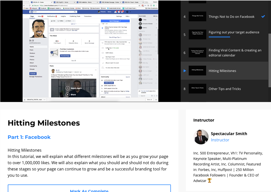The width and height of the screenshot is (271, 192).
Task: Open the Help dropdown on the Page bar
Action: tap(127, 16)
